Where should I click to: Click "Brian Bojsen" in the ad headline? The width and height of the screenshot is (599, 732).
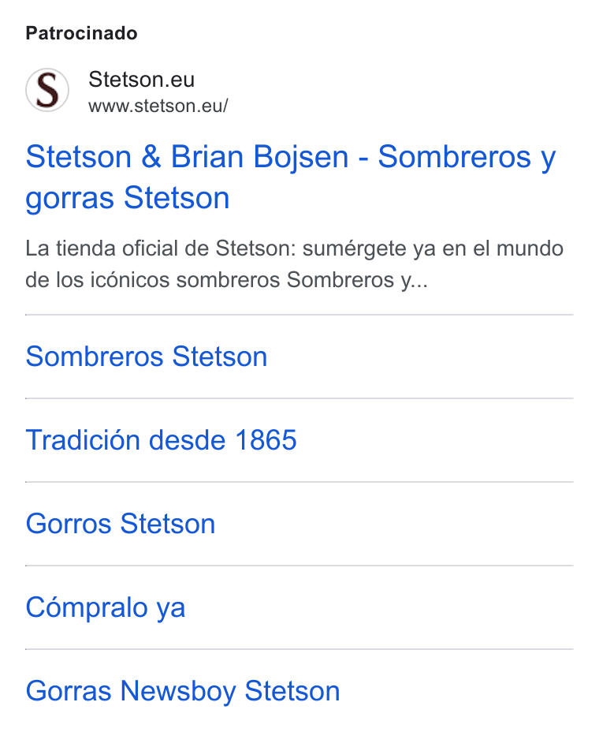(x=260, y=157)
